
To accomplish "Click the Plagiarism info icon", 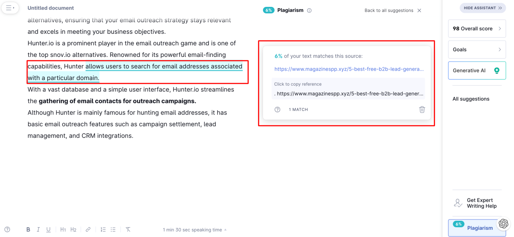I will click(309, 11).
